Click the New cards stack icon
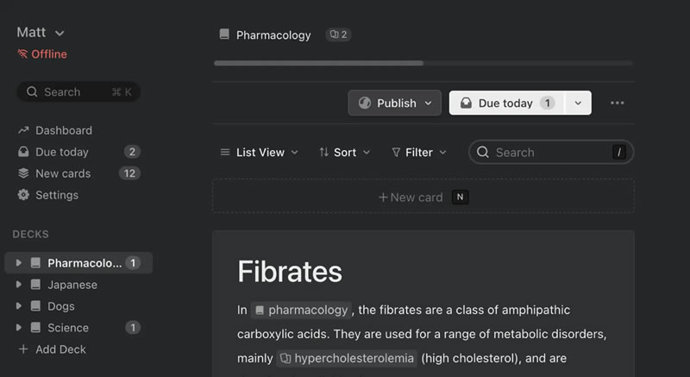Image resolution: width=690 pixels, height=377 pixels. (23, 173)
